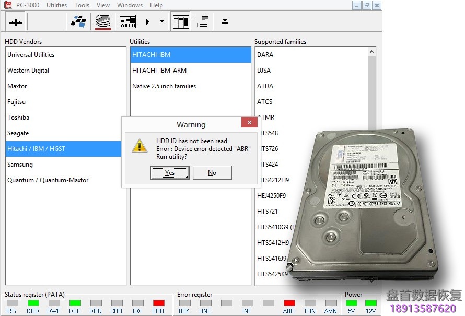465x316 pixels.
Task: Click the AUTO detect toolbar button
Action: [127, 22]
